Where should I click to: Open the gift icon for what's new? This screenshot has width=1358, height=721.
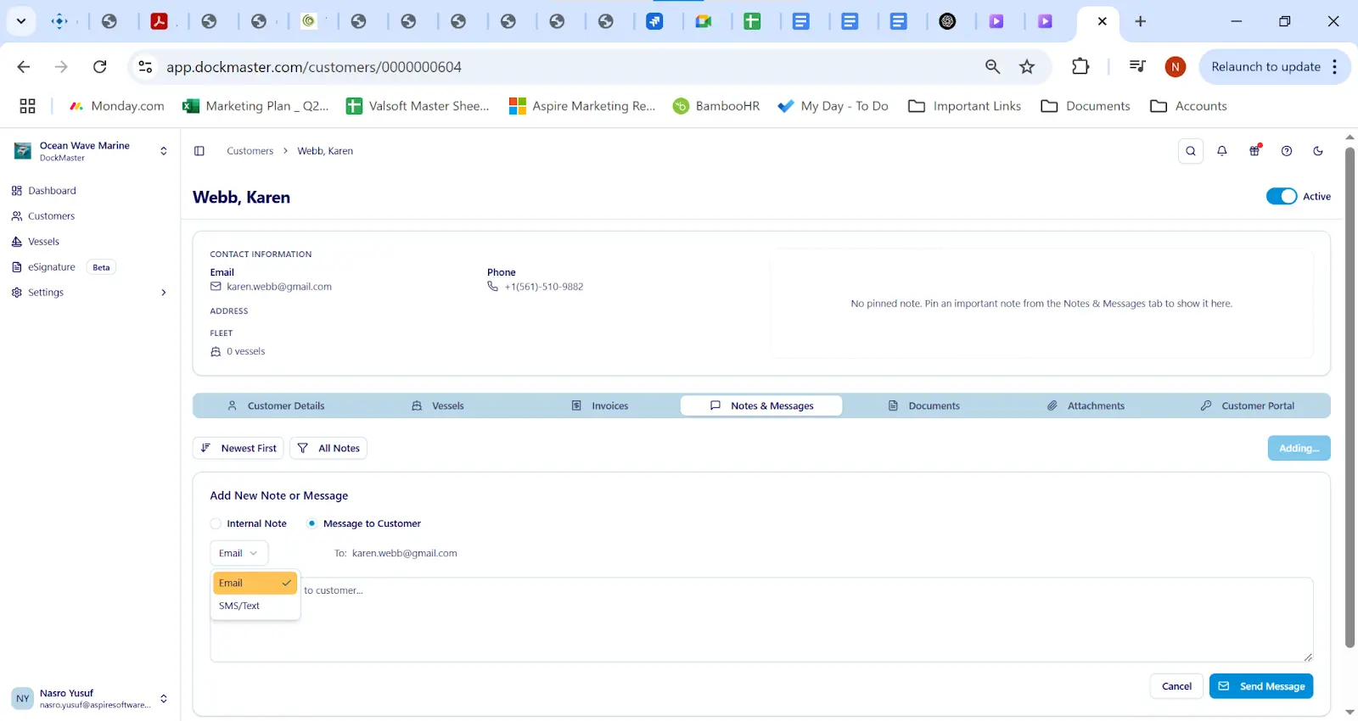(x=1254, y=151)
